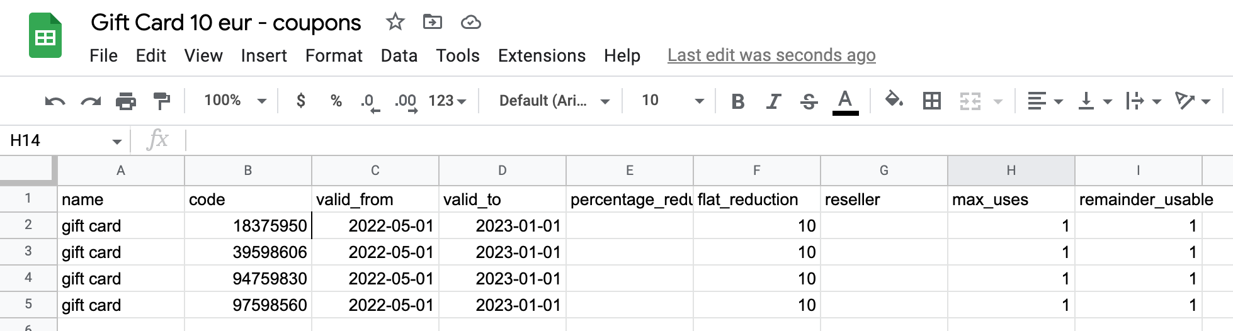This screenshot has width=1233, height=331.
Task: Expand the 100% zoom dropdown
Action: coord(235,101)
